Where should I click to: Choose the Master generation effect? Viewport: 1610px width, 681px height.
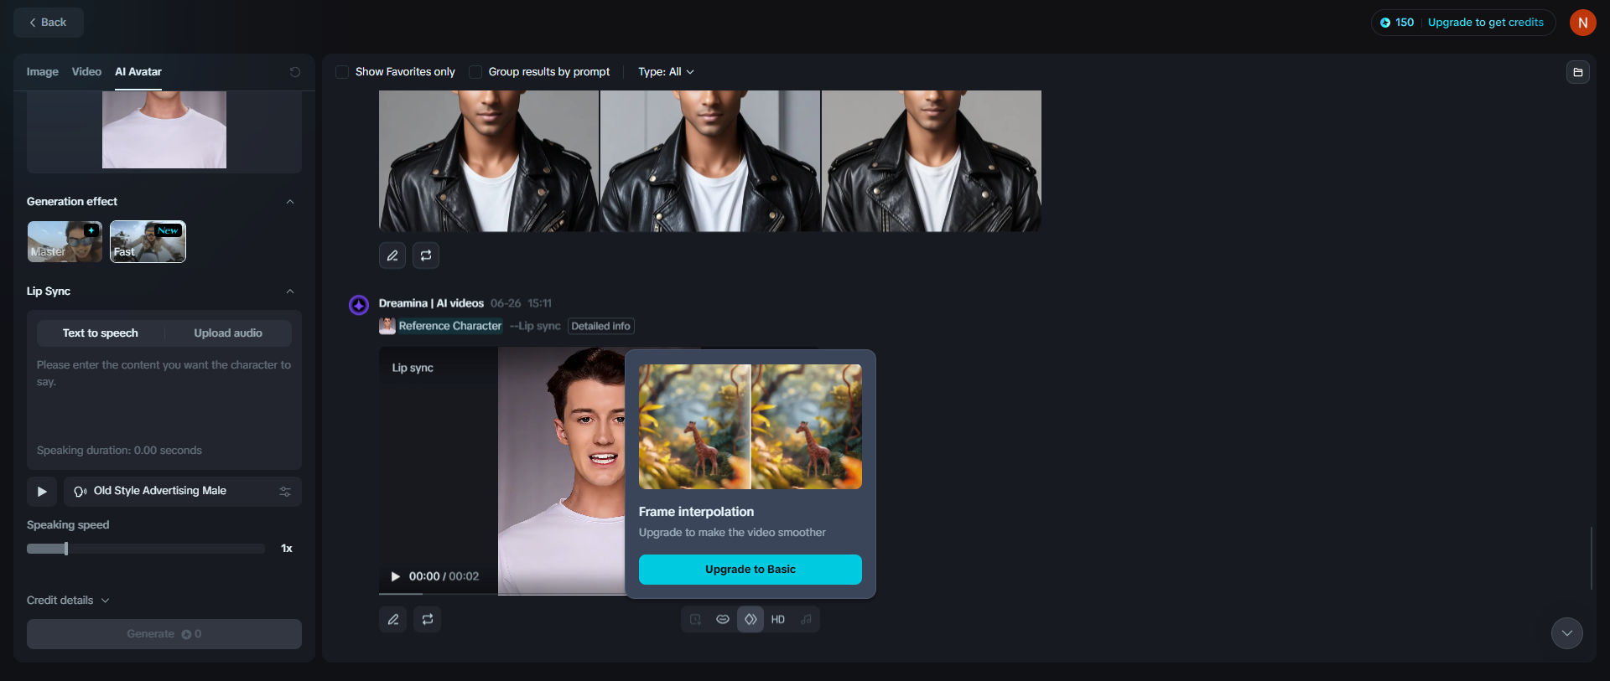pos(65,242)
